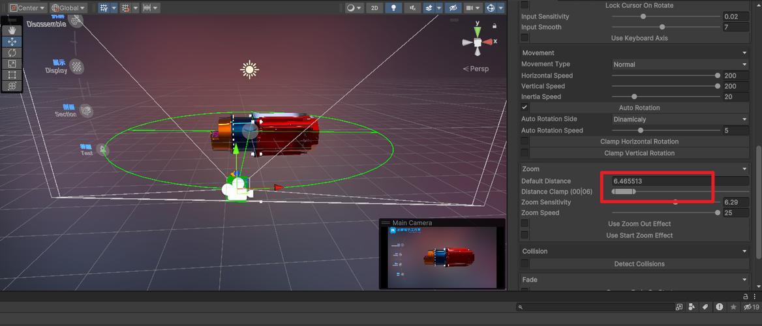Click the green Y axis cone

click(478, 31)
